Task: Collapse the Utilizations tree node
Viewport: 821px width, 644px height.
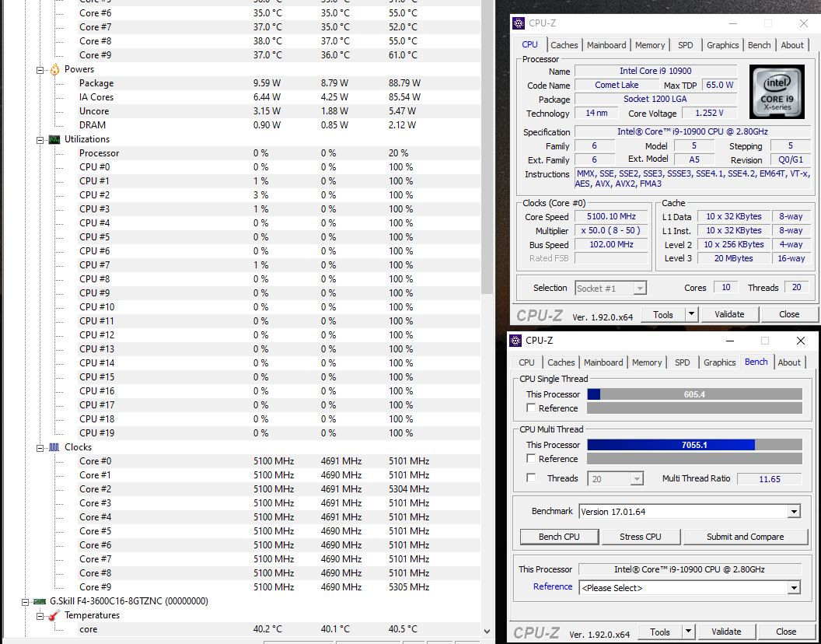Action: 40,140
